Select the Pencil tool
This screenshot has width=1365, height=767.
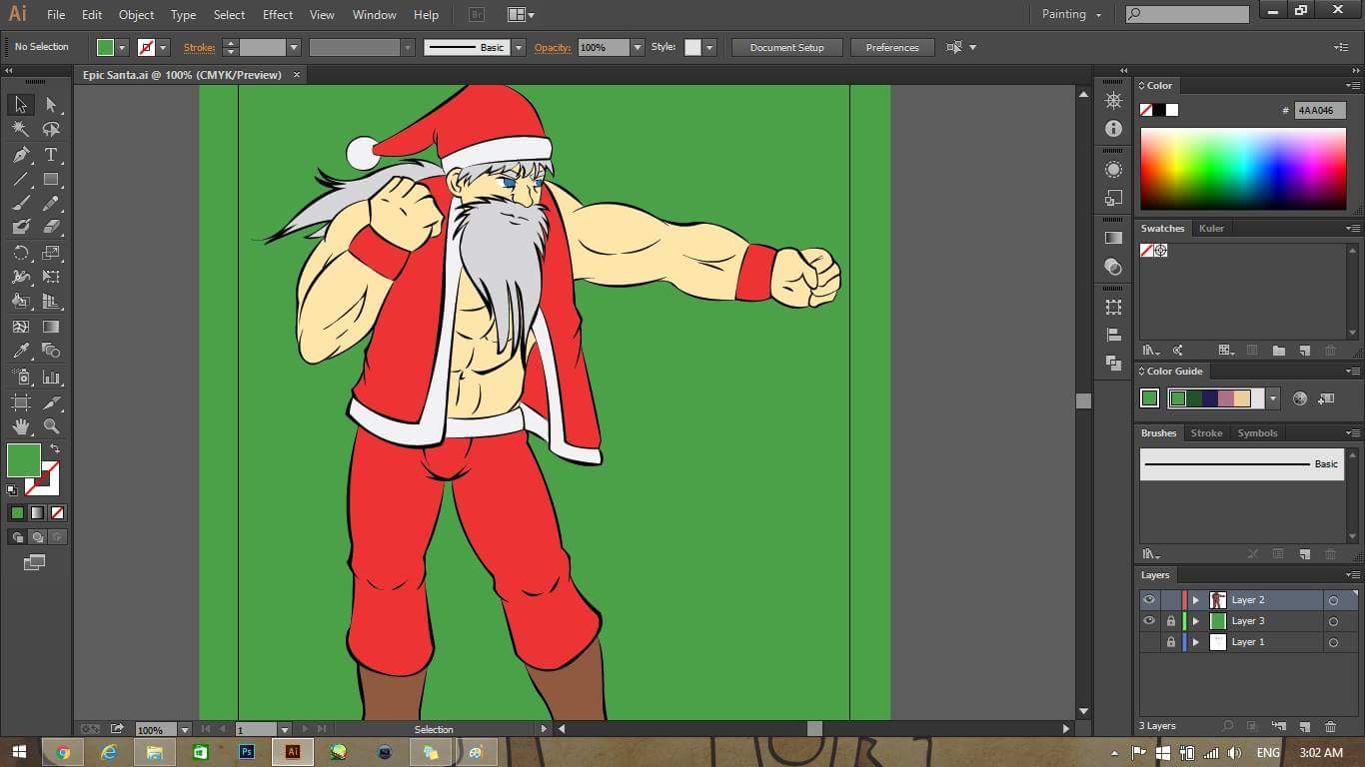51,204
